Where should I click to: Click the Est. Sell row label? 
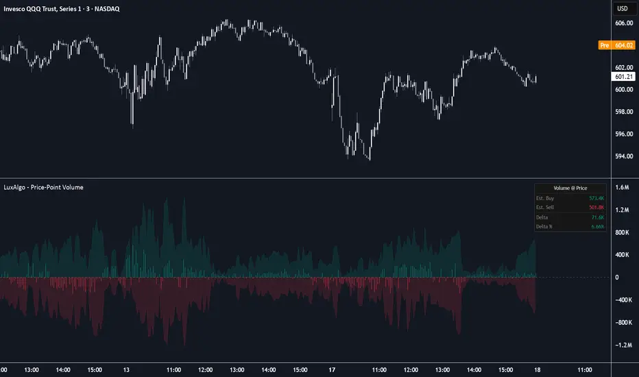click(x=545, y=207)
